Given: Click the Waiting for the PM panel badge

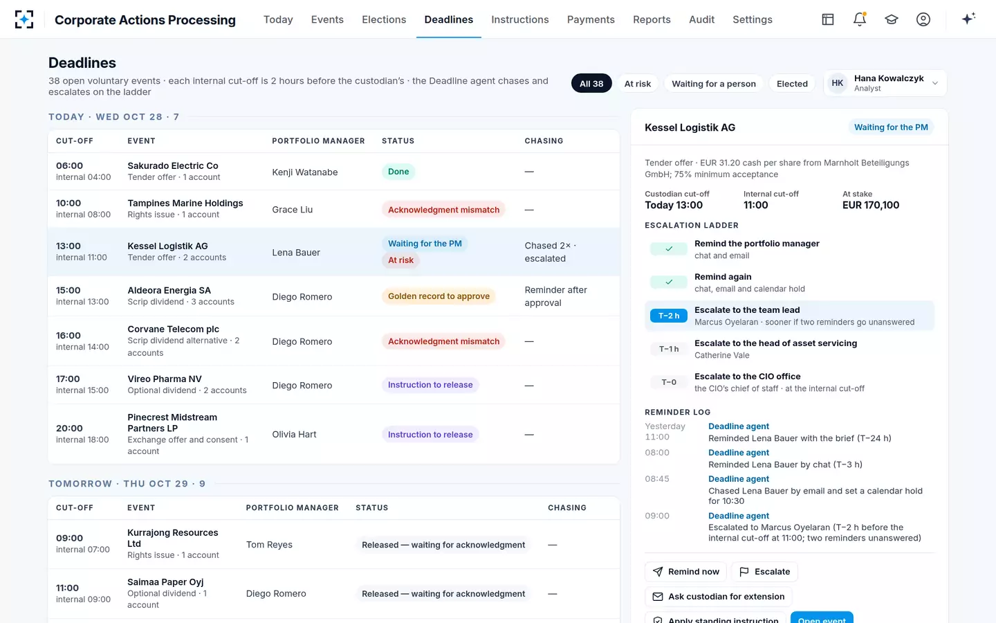Looking at the screenshot, I should [891, 127].
